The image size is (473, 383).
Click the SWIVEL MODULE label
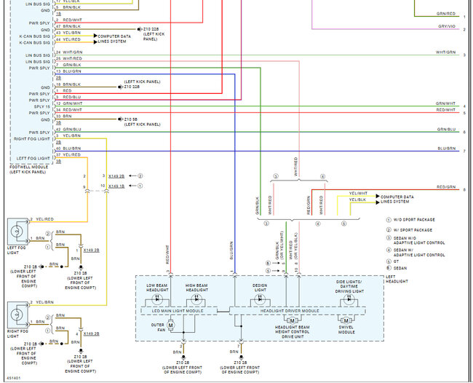point(346,330)
